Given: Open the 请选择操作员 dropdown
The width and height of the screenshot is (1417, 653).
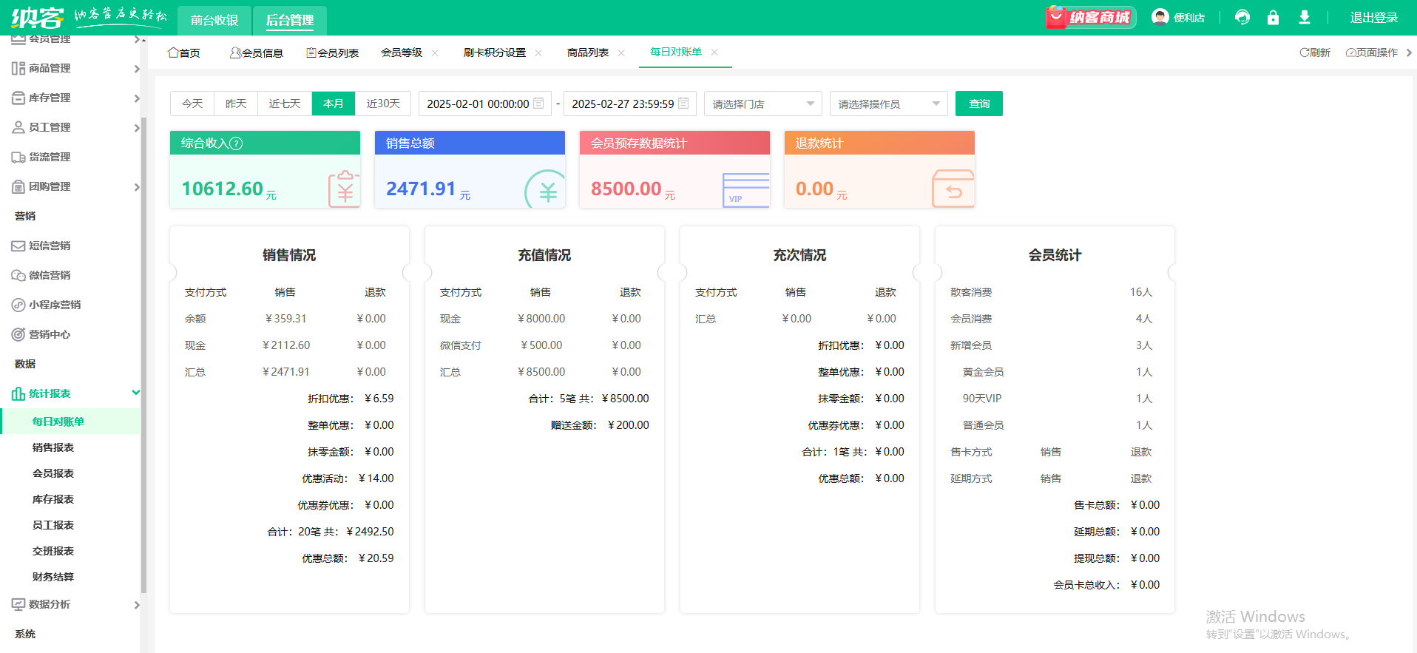Looking at the screenshot, I should click(x=888, y=104).
